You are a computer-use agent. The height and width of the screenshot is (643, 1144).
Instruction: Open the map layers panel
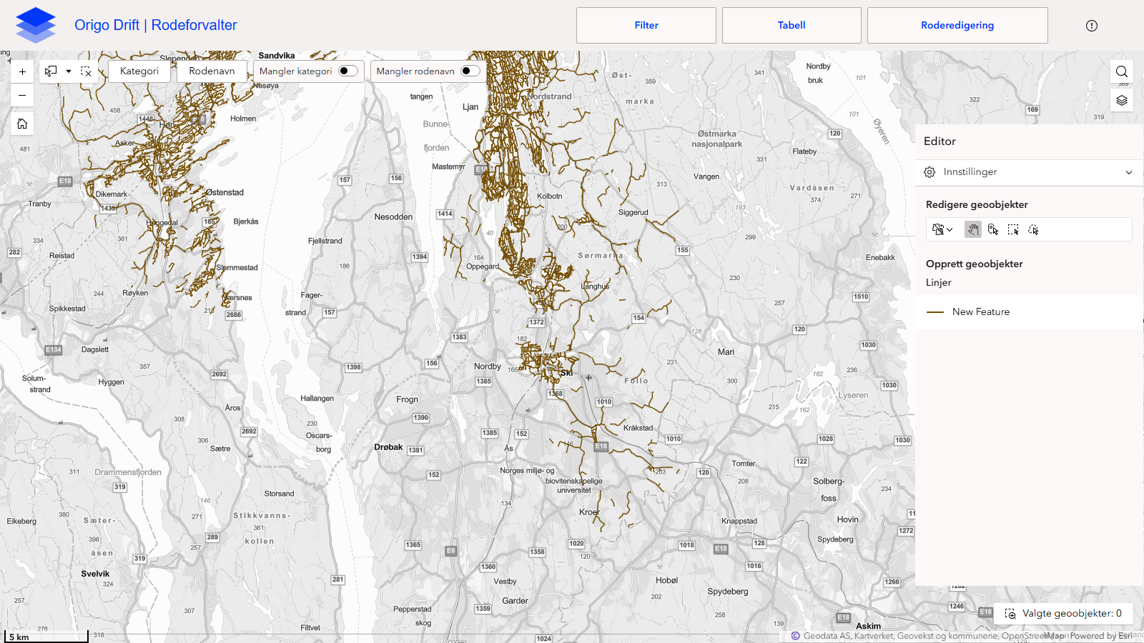pos(1122,100)
